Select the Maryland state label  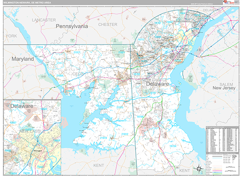point(23,59)
